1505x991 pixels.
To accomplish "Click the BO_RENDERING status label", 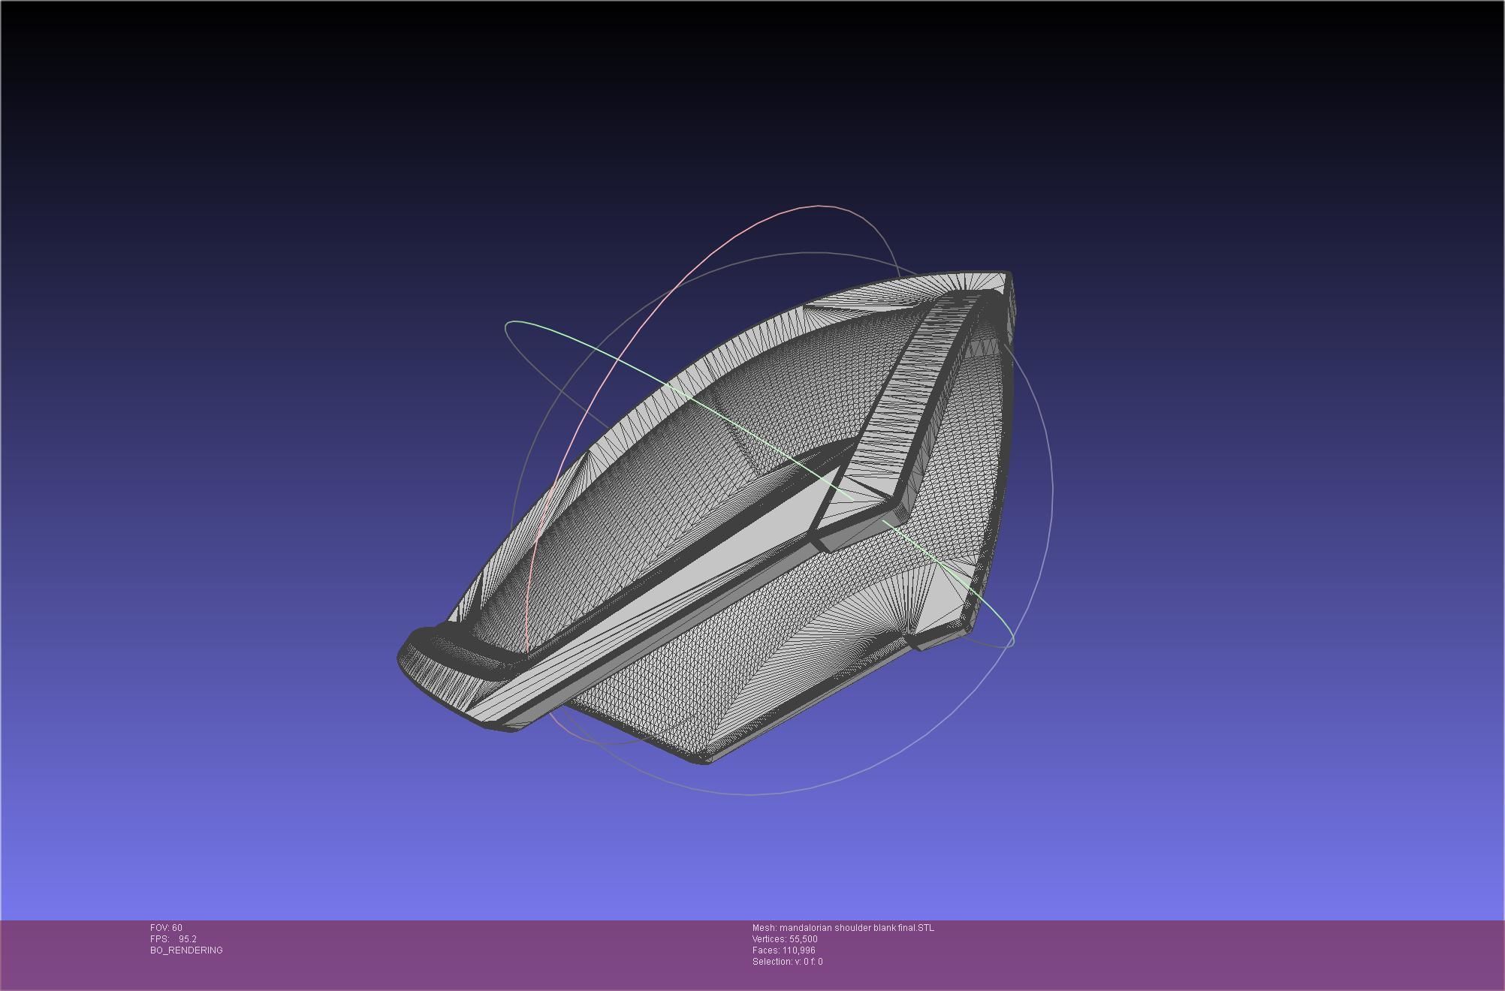I will pyautogui.click(x=186, y=950).
